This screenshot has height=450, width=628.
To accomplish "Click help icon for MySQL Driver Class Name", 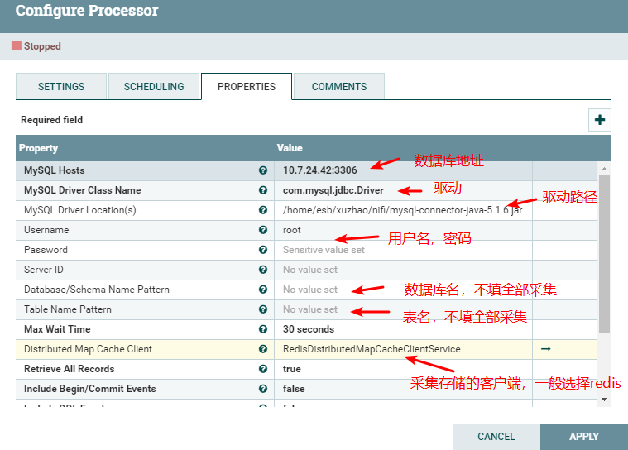I will coord(263,190).
